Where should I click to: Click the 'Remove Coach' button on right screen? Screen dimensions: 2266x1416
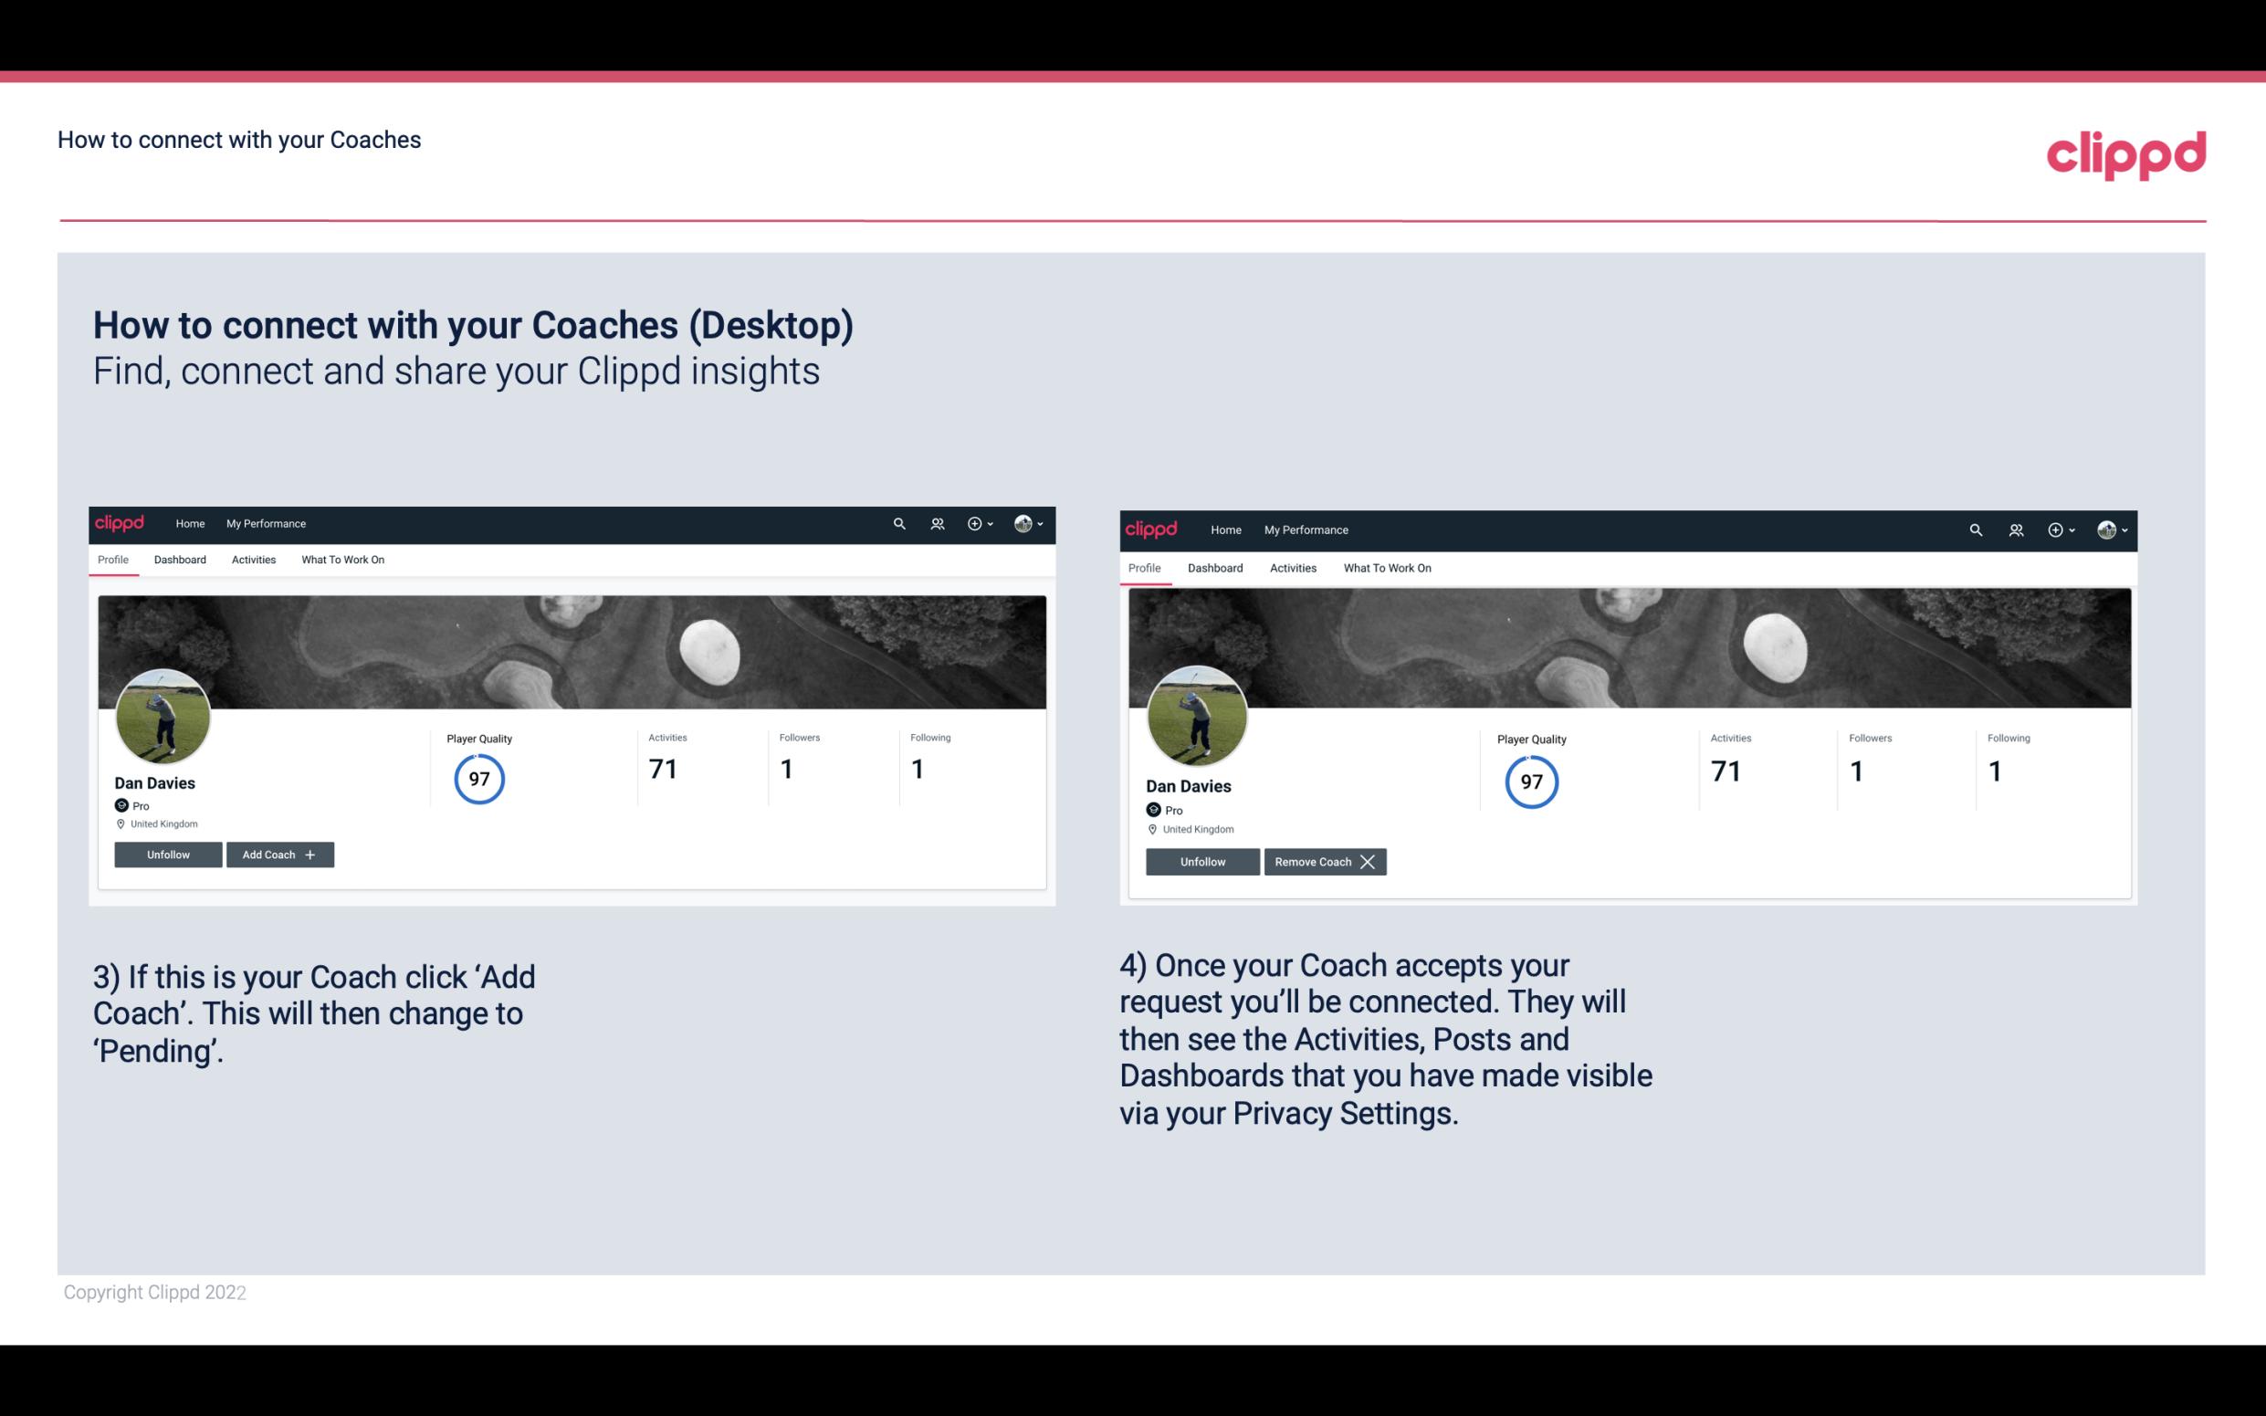1325,861
